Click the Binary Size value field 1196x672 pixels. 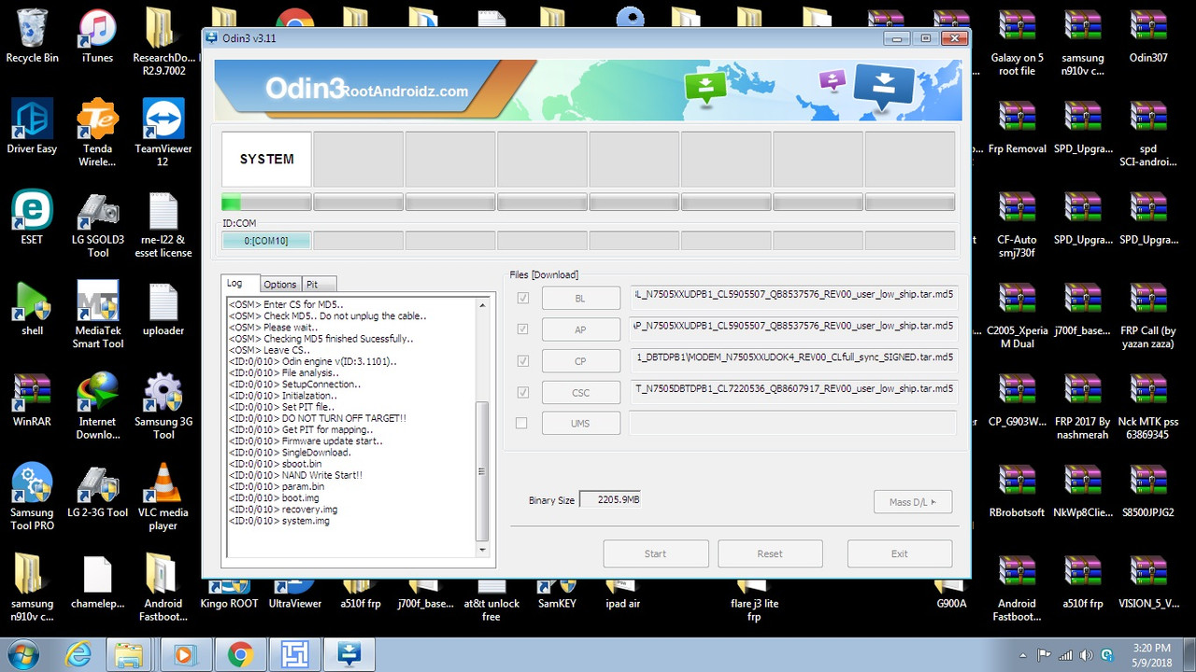(610, 500)
